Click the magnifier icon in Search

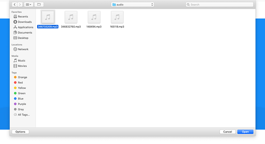(188, 5)
